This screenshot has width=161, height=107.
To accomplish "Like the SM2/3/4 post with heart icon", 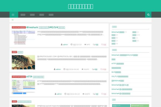I will (102, 45).
